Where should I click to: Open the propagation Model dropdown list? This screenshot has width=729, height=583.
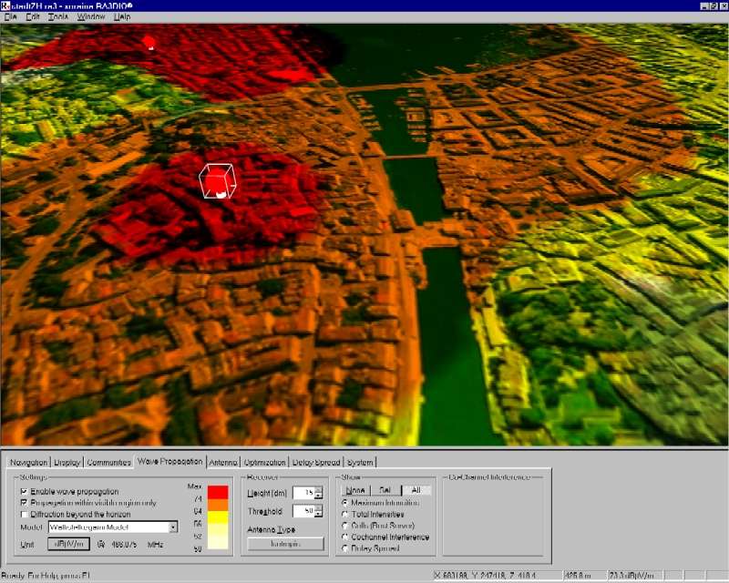click(172, 527)
